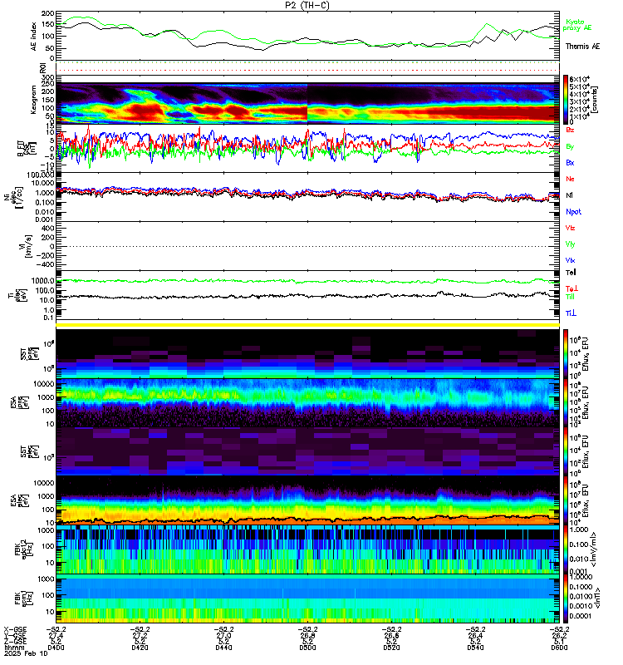Click the 400 tick on Vi axis

(x=48, y=228)
